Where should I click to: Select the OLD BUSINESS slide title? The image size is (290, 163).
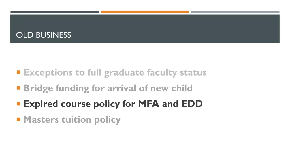43,35
